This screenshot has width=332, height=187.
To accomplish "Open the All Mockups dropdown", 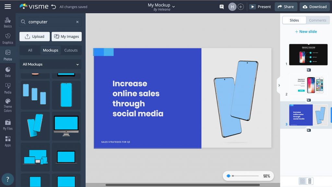I will pyautogui.click(x=50, y=64).
